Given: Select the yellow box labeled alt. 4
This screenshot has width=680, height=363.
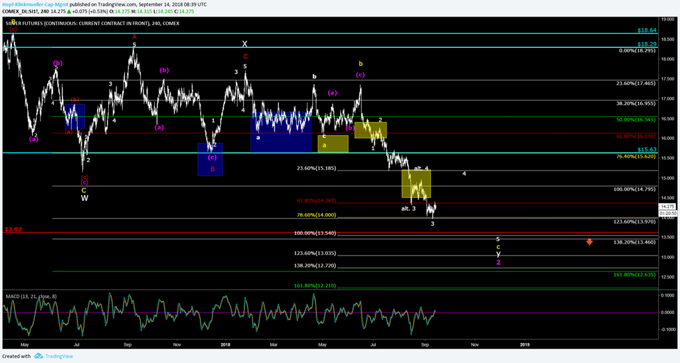Looking at the screenshot, I should [x=416, y=184].
